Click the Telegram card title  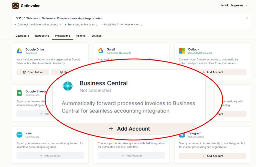tap(195, 133)
